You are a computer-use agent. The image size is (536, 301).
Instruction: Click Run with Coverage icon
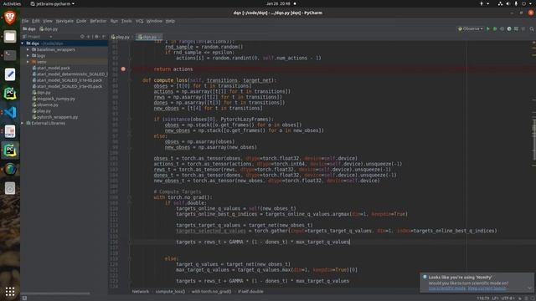coord(502,29)
